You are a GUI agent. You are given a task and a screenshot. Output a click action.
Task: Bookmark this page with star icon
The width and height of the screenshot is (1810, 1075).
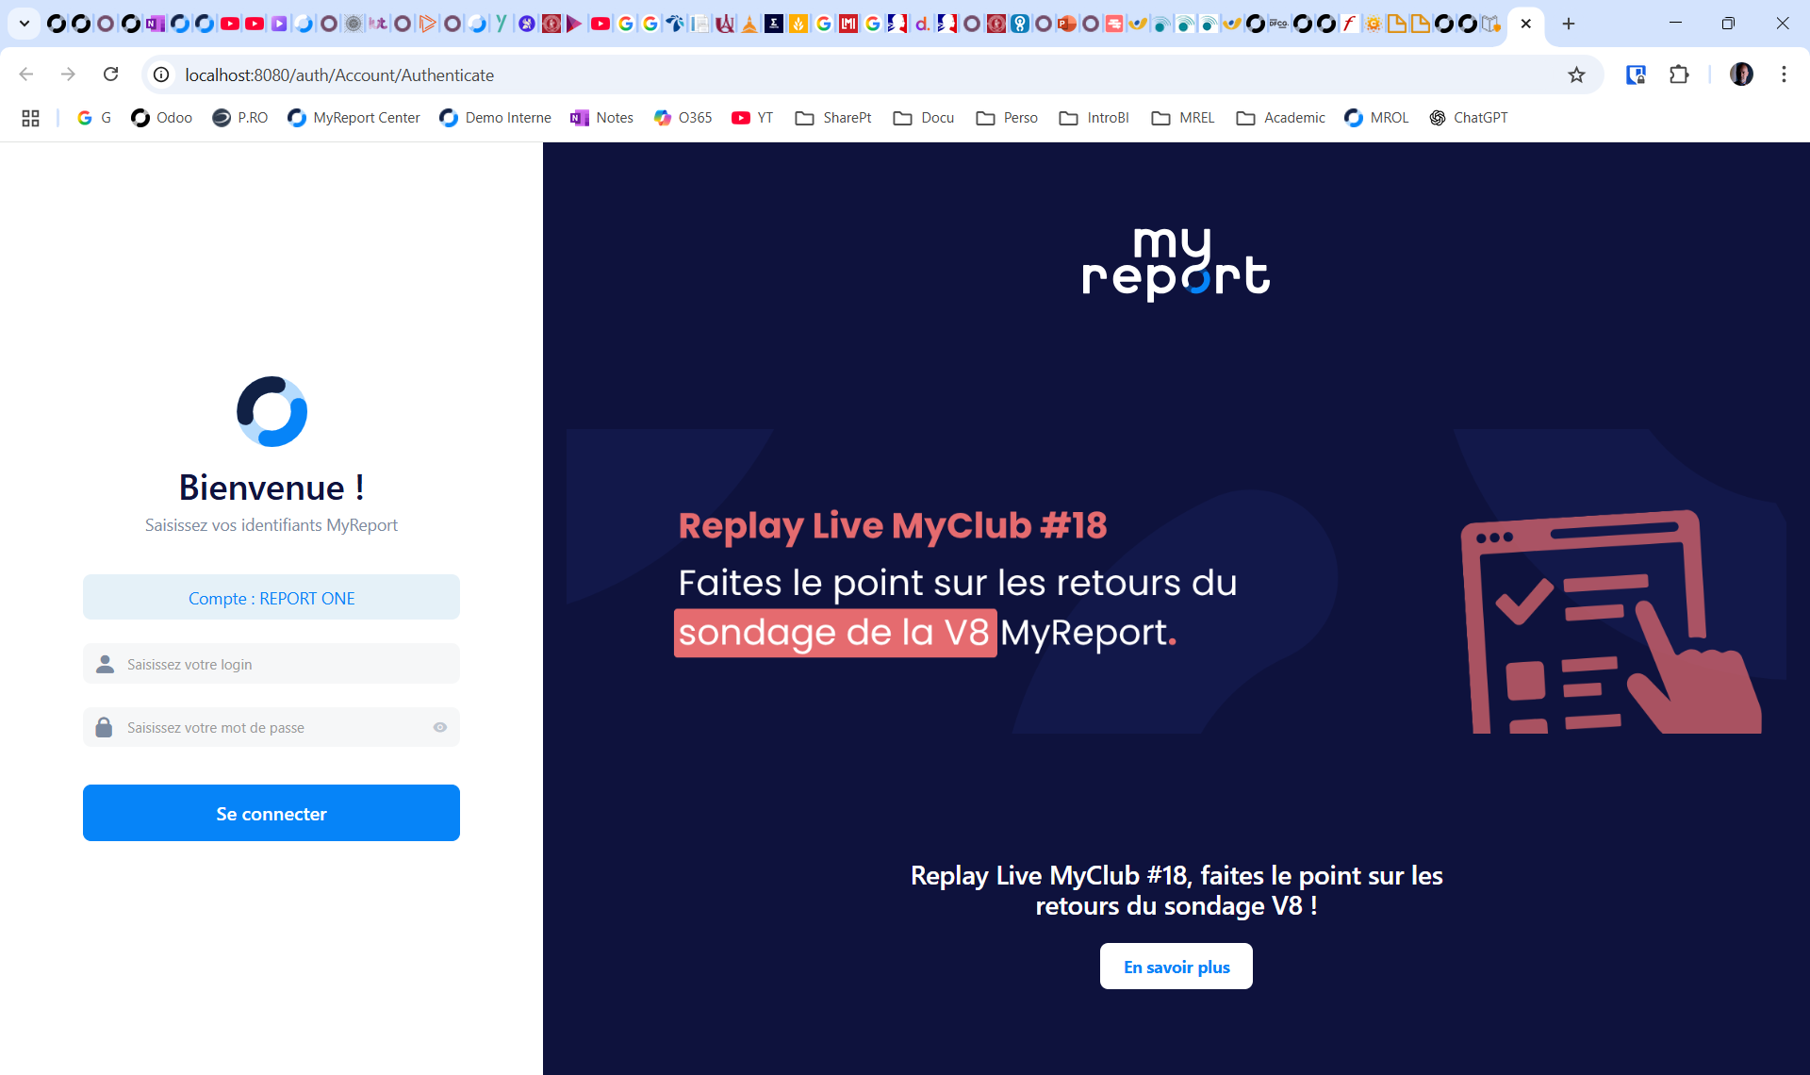[x=1576, y=74]
